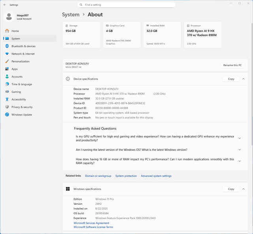Click the Apps icon in sidebar

click(x=7, y=69)
